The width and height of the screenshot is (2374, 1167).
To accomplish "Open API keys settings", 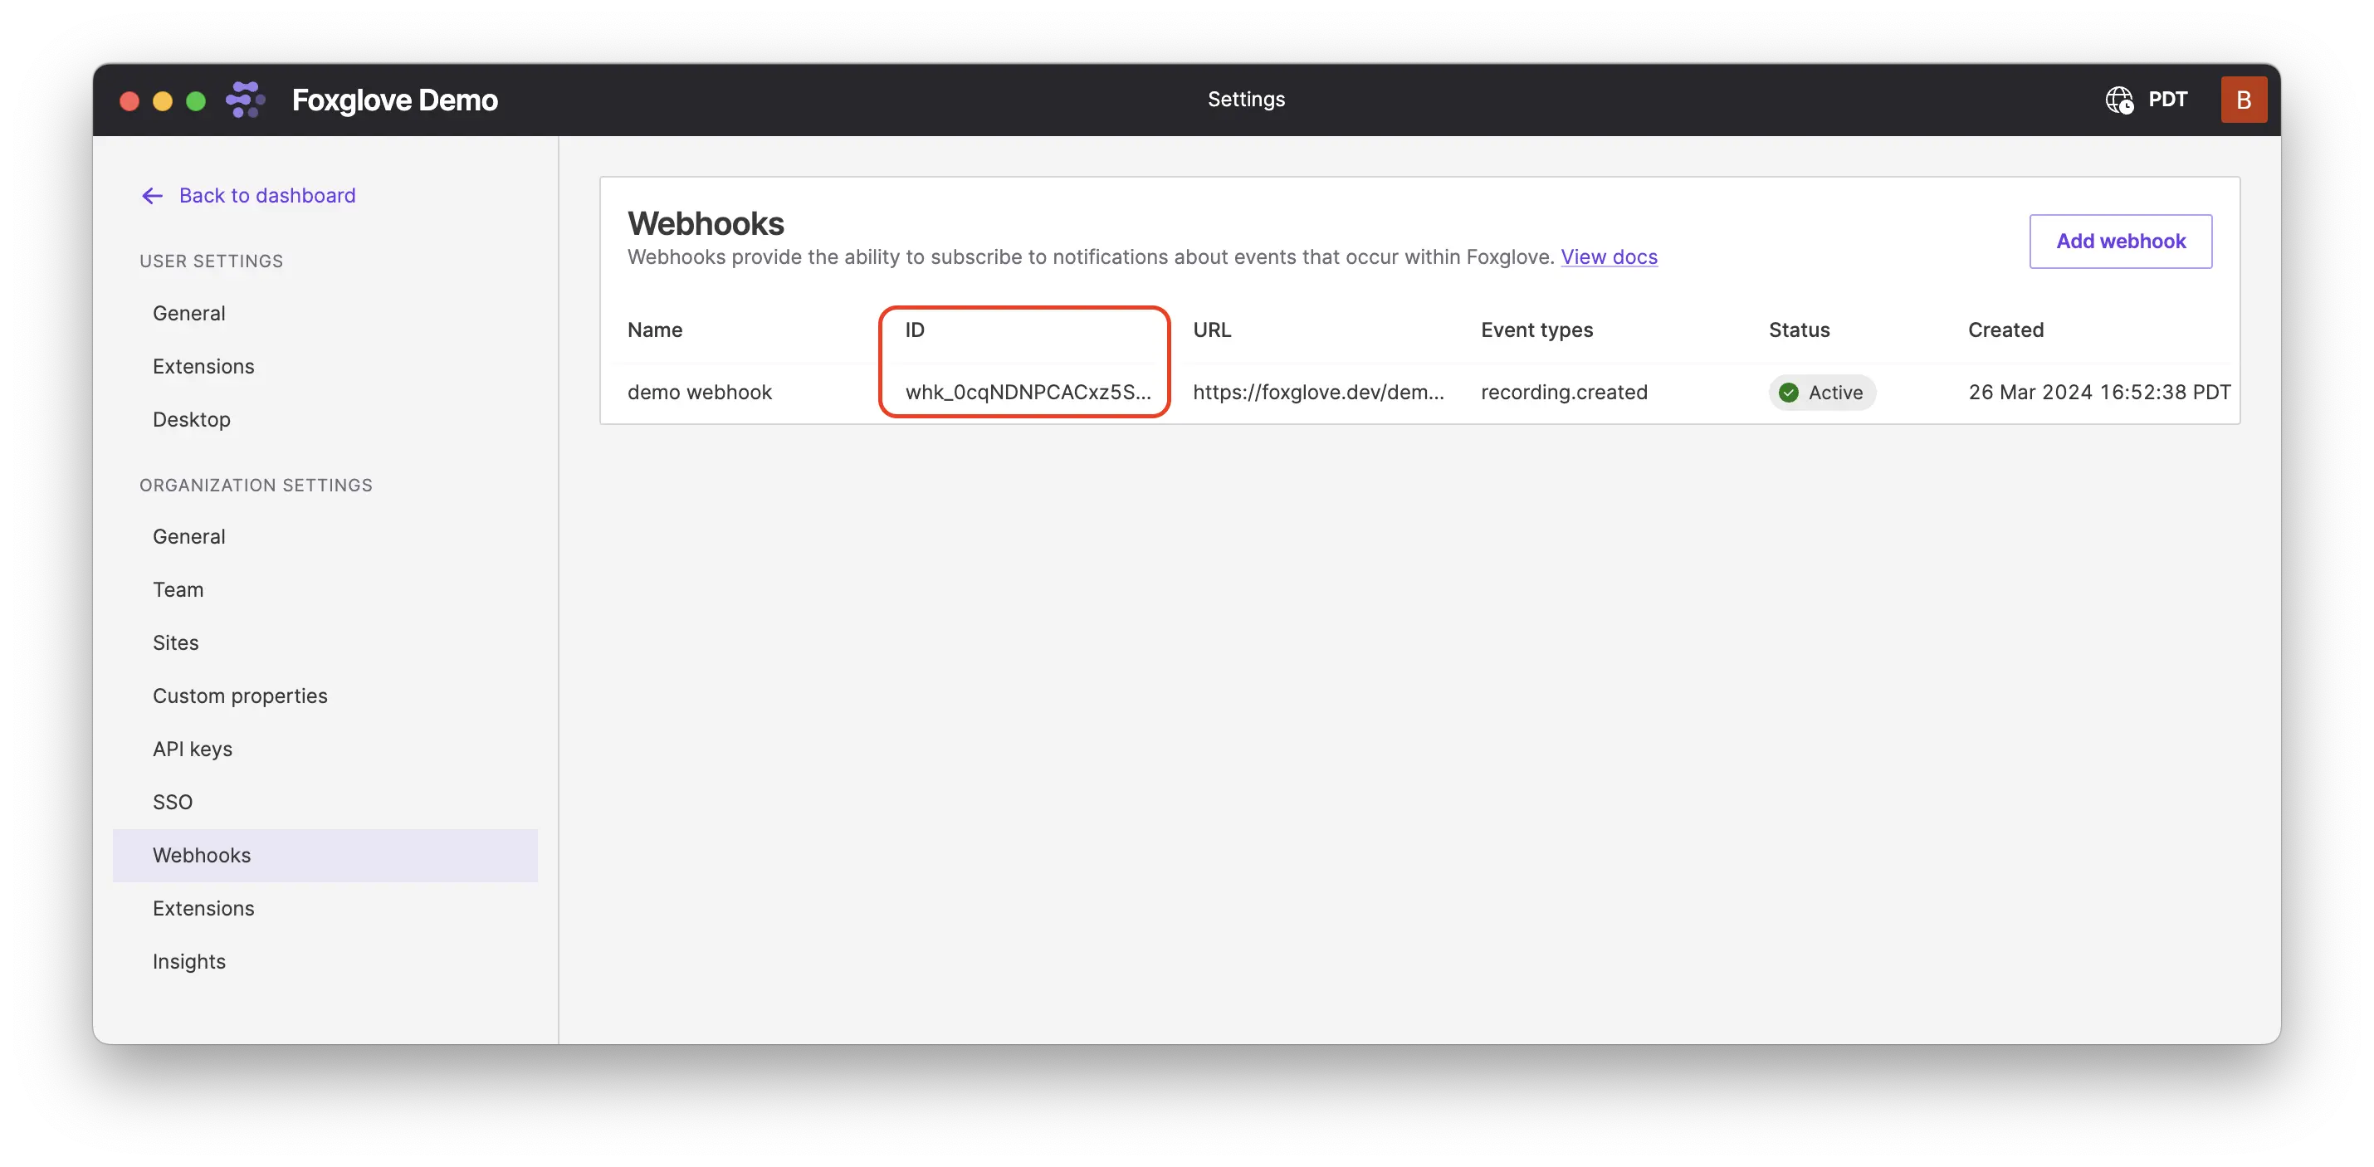I will (x=193, y=749).
